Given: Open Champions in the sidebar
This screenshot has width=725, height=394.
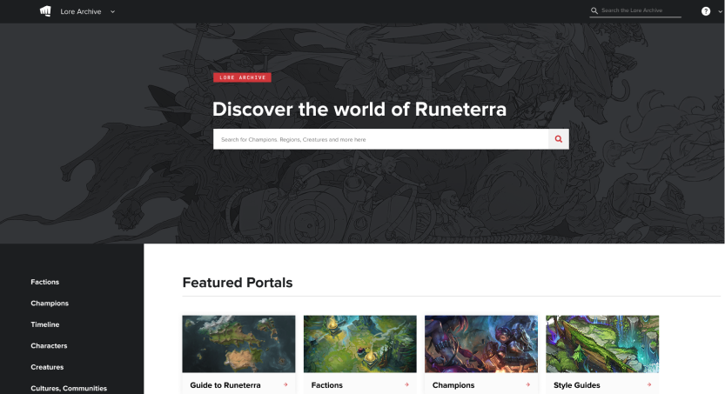Looking at the screenshot, I should click(50, 303).
